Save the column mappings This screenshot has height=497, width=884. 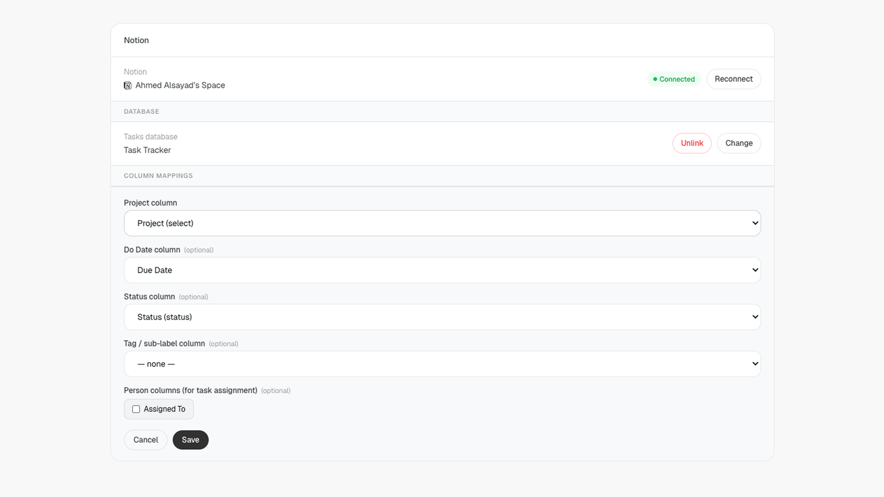point(190,440)
